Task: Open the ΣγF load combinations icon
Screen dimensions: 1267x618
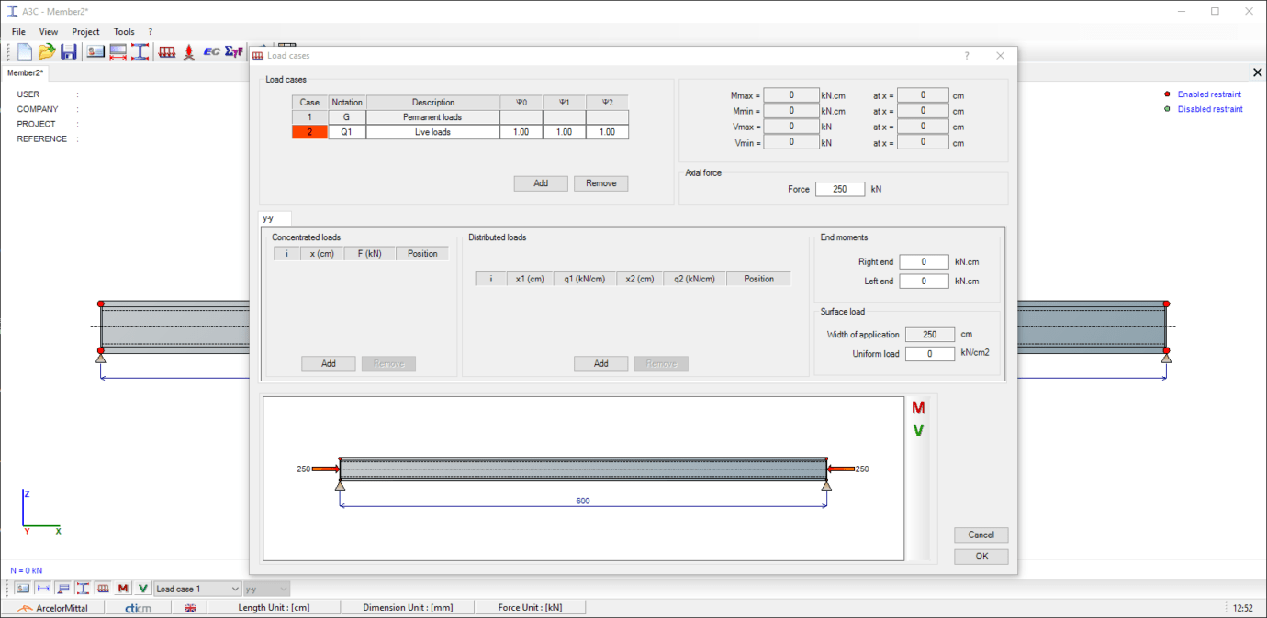Action: [x=233, y=51]
